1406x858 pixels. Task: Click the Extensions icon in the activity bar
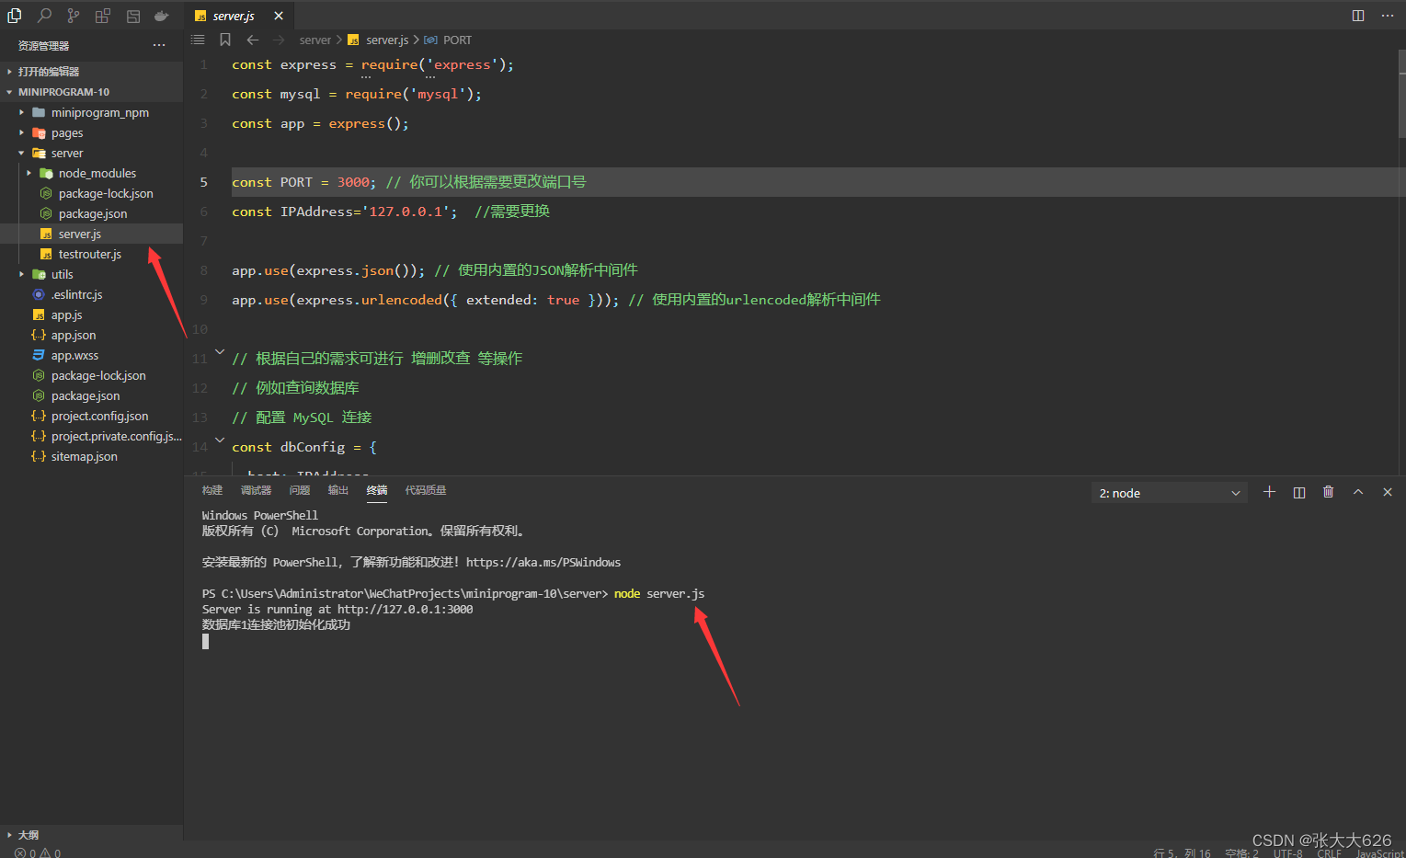pyautogui.click(x=102, y=16)
